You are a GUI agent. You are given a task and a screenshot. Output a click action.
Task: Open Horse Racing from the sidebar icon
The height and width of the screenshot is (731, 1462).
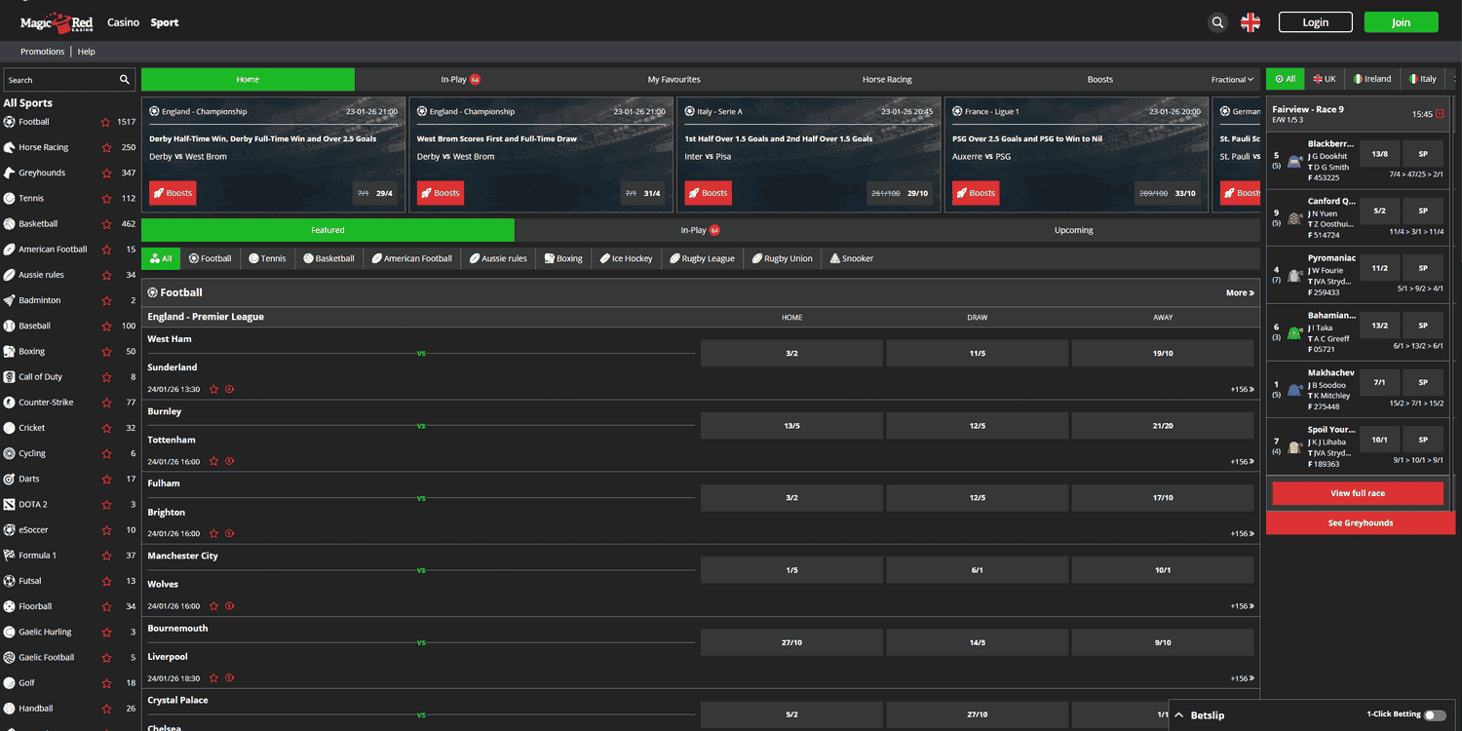pyautogui.click(x=11, y=147)
